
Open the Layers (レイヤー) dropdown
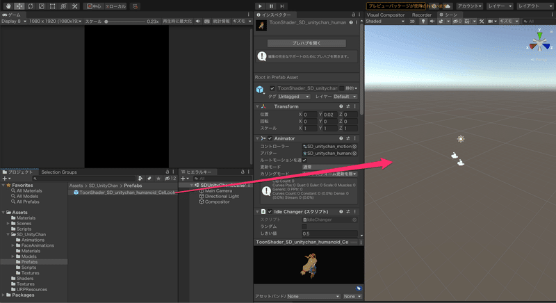tap(500, 6)
